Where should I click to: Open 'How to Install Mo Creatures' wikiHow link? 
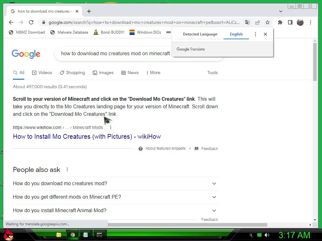pyautogui.click(x=87, y=137)
